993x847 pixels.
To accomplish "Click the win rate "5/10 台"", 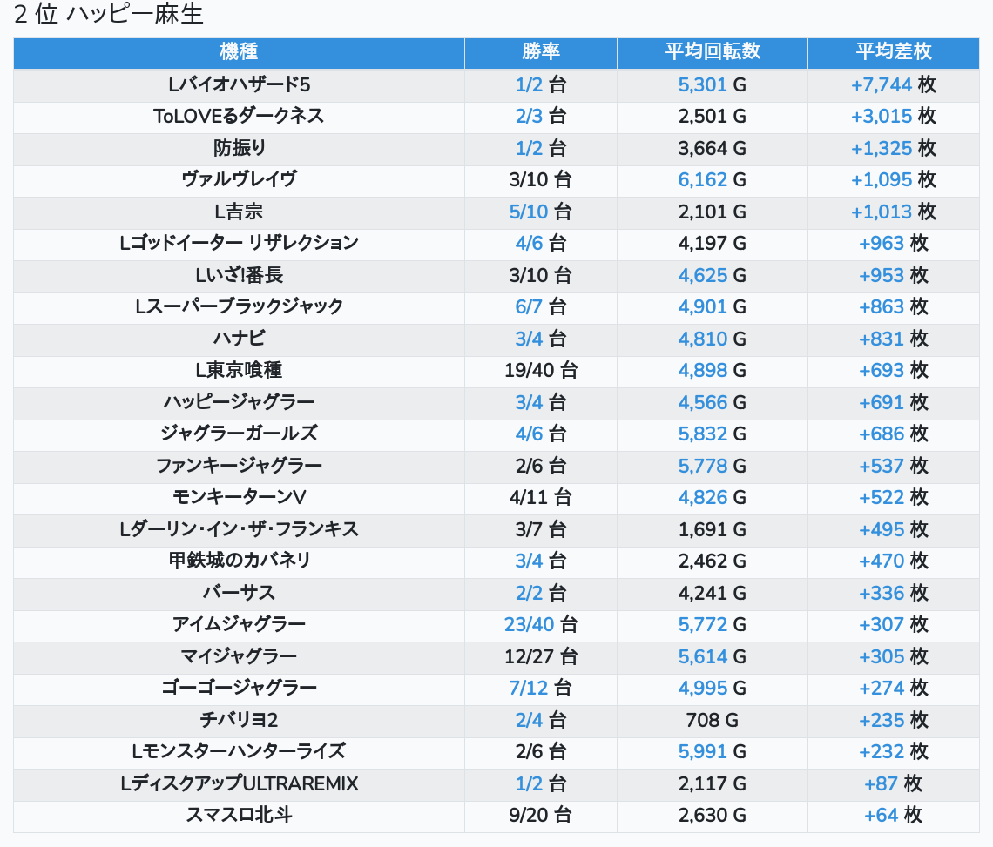I will [x=541, y=212].
